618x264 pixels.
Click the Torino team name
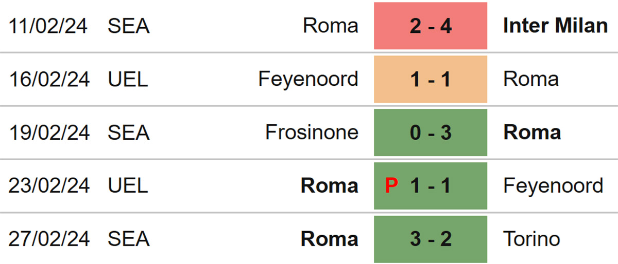(531, 239)
